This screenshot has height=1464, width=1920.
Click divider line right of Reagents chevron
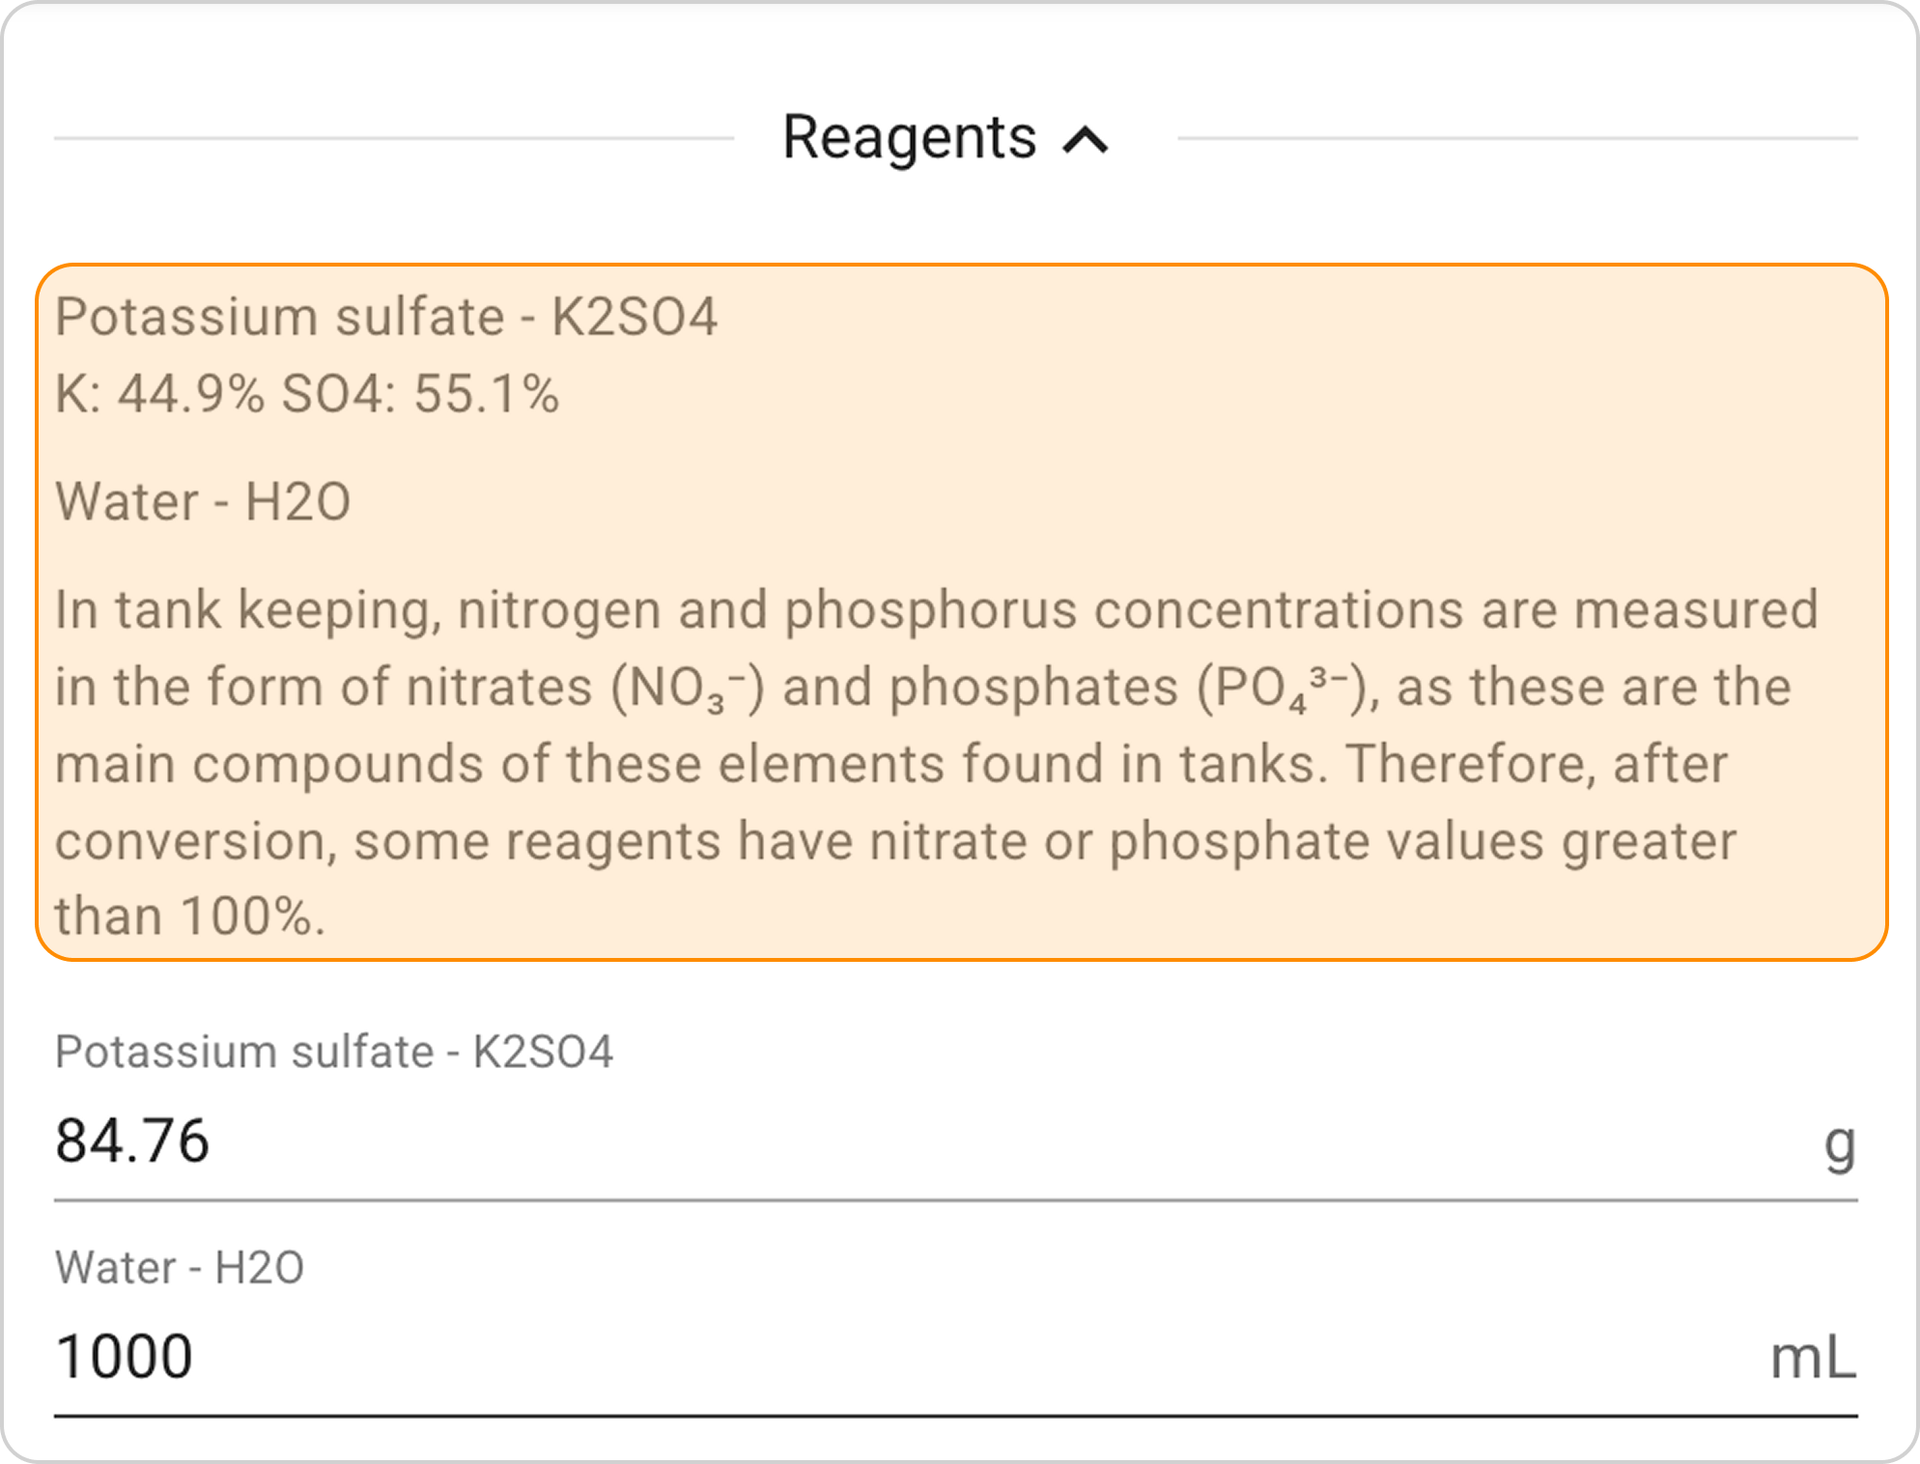click(x=1516, y=138)
